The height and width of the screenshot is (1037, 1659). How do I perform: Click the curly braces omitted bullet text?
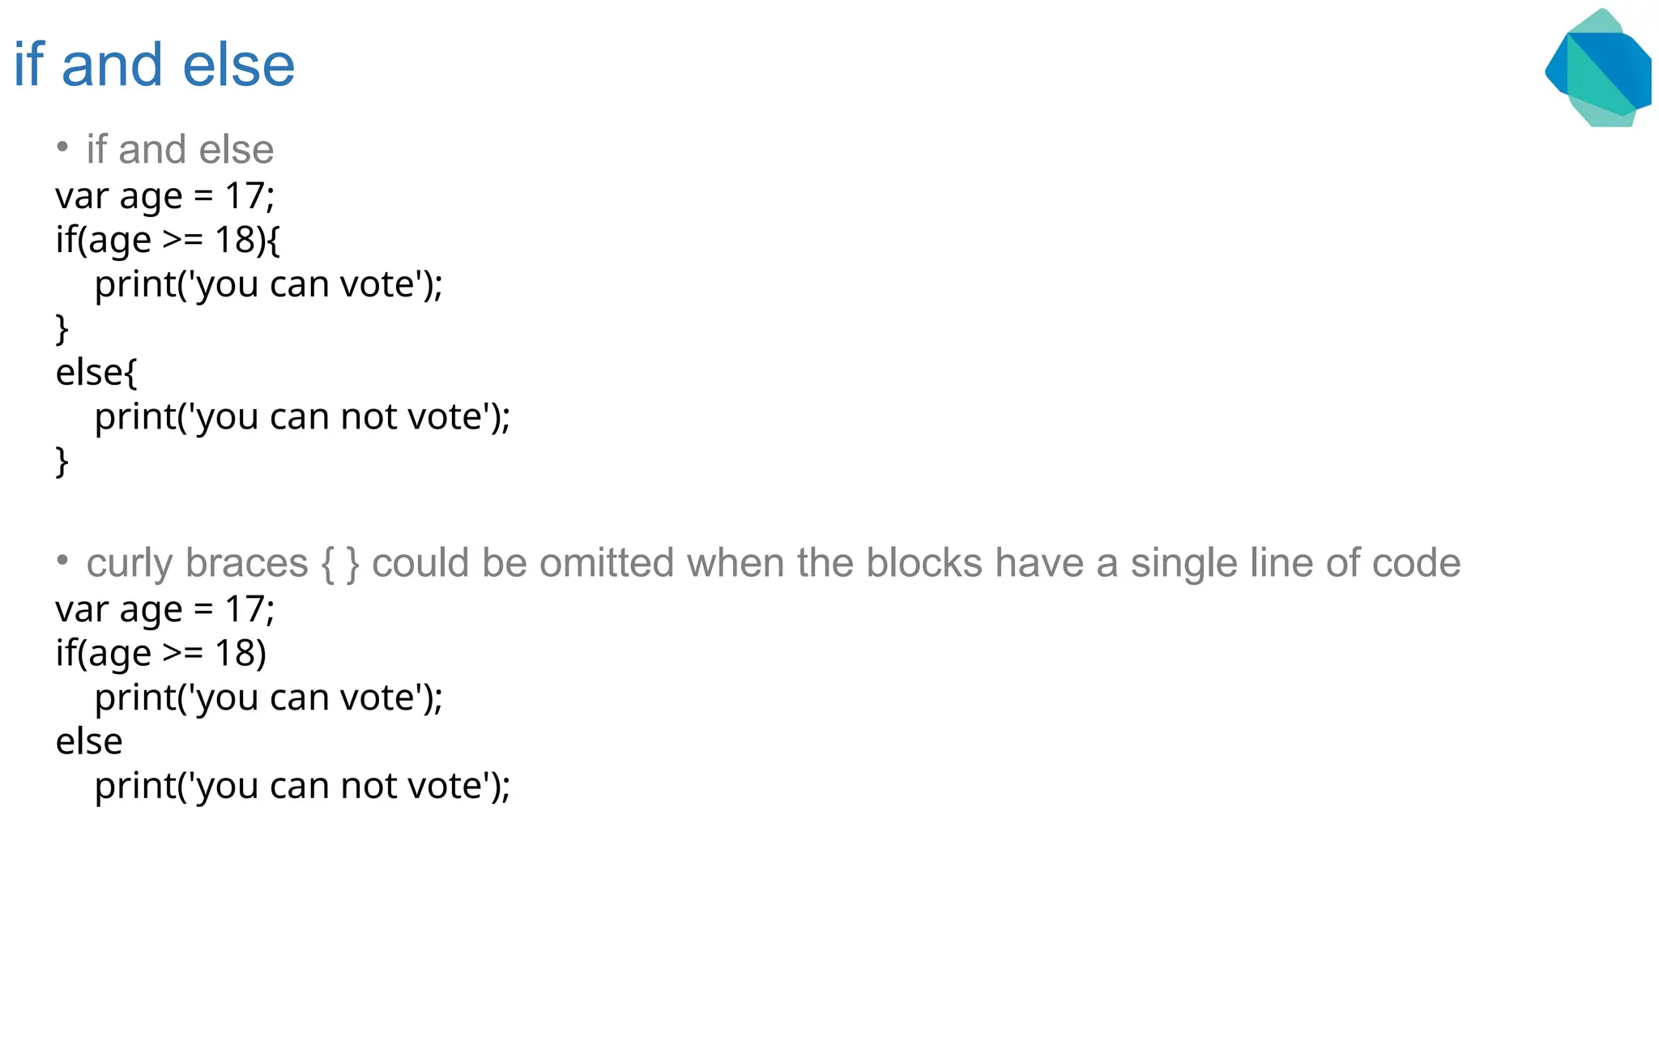pos(774,563)
